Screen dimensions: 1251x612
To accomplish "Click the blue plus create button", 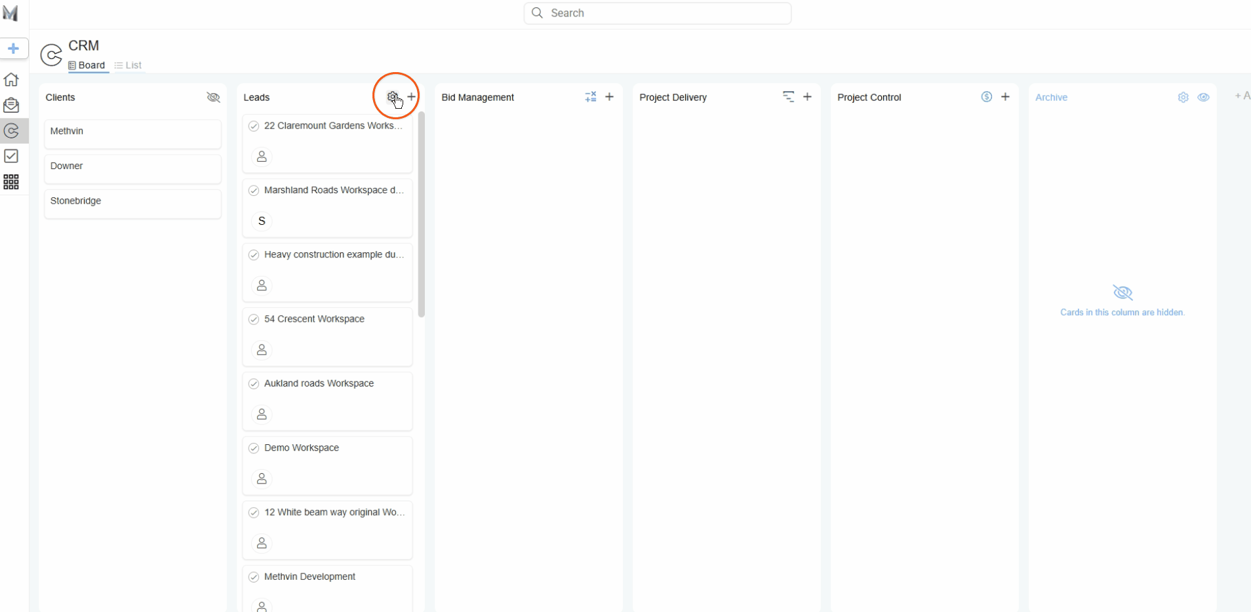I will point(13,48).
